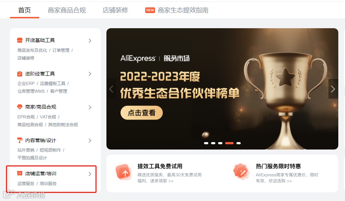Switch to the 商家商品合规 tab

coord(67,10)
